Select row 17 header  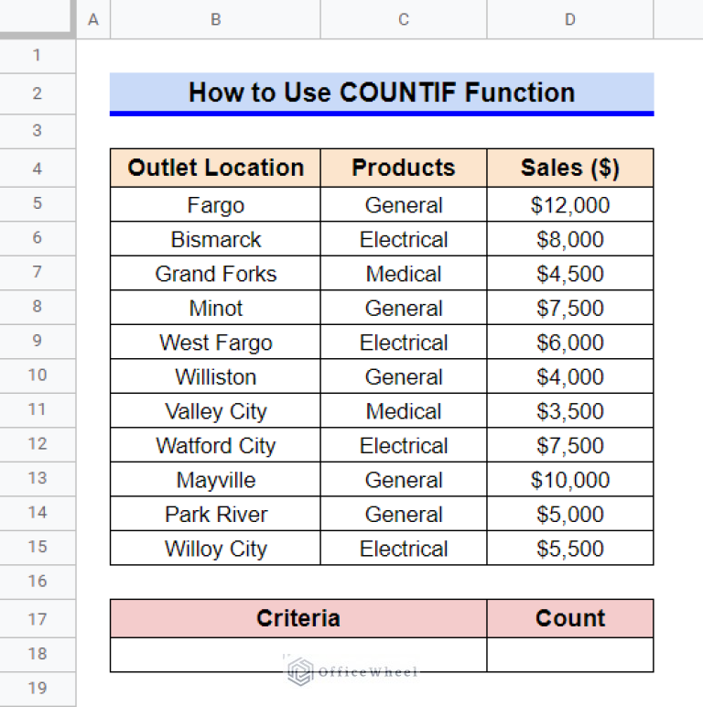[37, 618]
